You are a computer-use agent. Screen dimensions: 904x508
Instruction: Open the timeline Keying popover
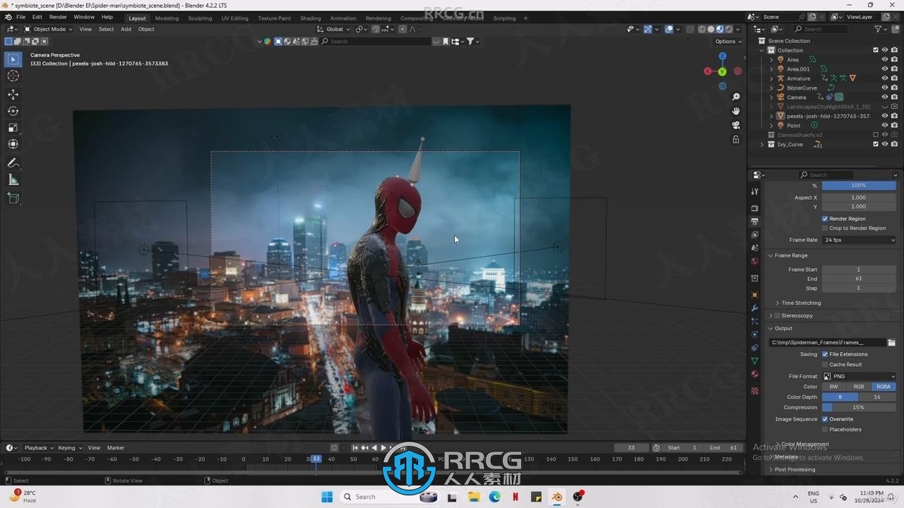tap(69, 447)
